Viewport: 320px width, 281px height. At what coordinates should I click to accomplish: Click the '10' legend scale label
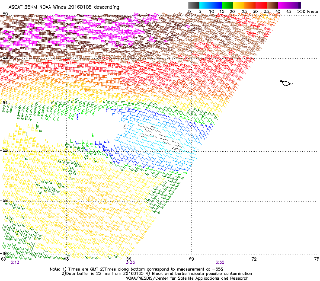211,12
